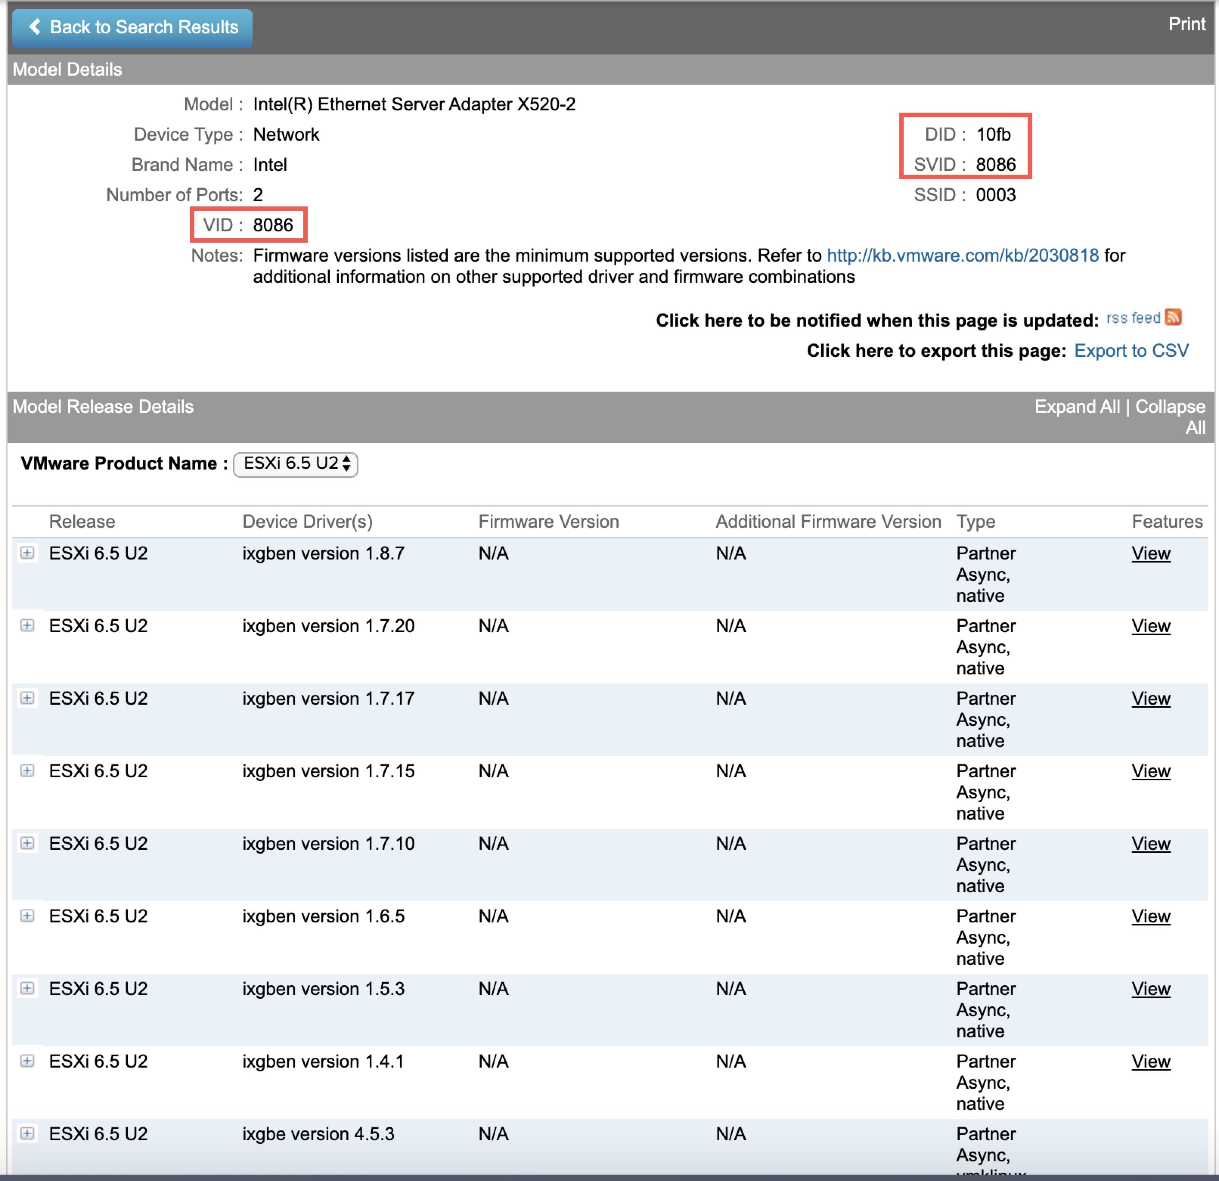Expand the ixgben version 1.7.15 row
The height and width of the screenshot is (1181, 1219).
(x=27, y=770)
